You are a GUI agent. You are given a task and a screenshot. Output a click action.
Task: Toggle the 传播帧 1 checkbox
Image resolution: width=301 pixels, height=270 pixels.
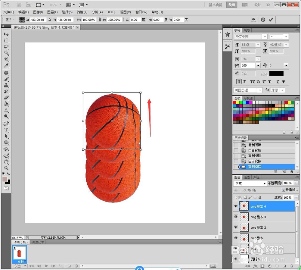click(x=283, y=190)
